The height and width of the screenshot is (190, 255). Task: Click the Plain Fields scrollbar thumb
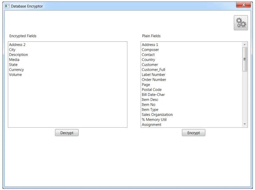coord(244,59)
